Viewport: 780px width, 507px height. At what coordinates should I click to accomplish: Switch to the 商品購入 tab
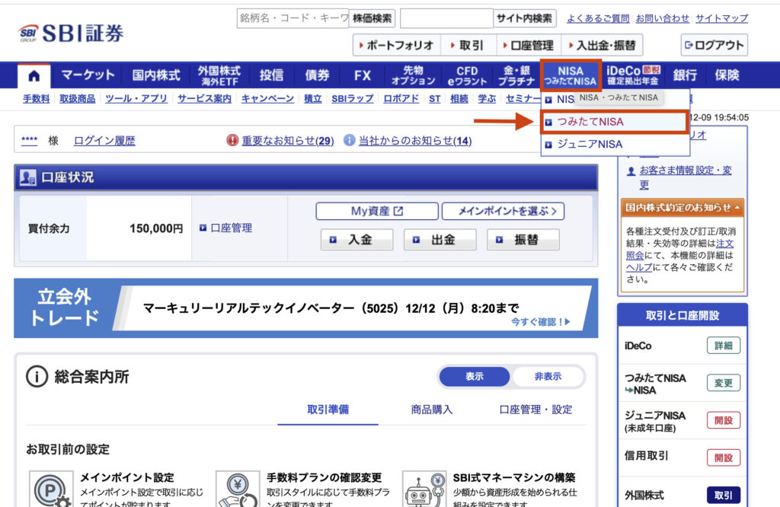coord(432,410)
